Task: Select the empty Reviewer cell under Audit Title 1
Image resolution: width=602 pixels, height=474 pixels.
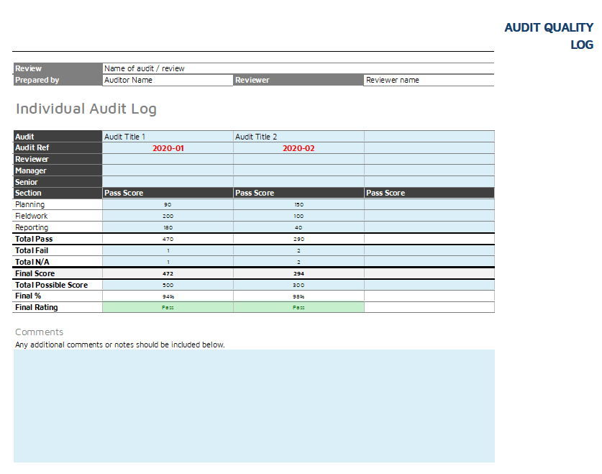Action: (x=168, y=160)
